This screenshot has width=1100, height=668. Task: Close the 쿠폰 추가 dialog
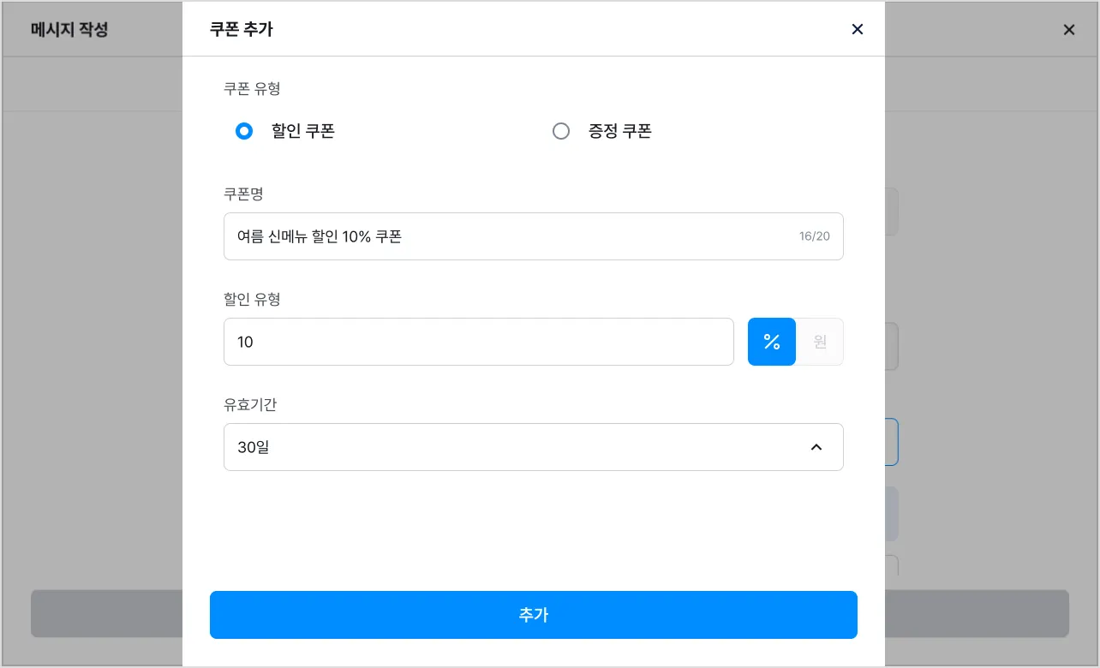[x=857, y=29]
